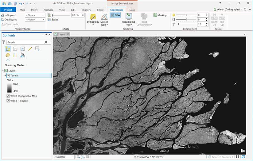The height and width of the screenshot is (161, 253).
Task: Click the Swipe tool
Action: (x=53, y=20)
